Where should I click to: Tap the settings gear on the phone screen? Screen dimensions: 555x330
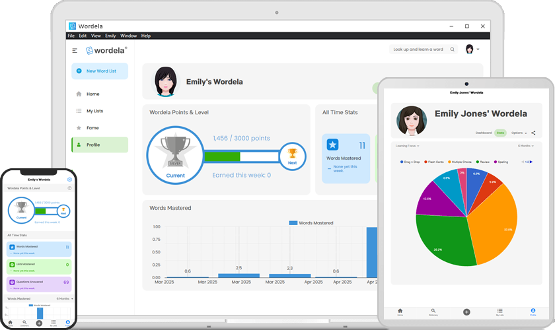tap(69, 180)
